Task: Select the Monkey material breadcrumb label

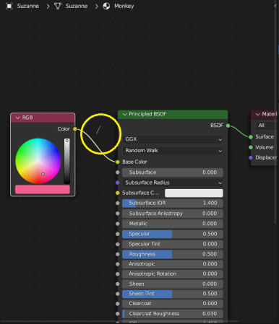Action: pyautogui.click(x=124, y=6)
